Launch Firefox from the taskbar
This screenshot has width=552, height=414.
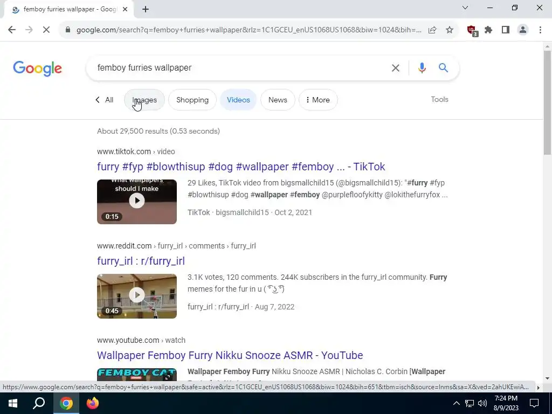coord(93,403)
